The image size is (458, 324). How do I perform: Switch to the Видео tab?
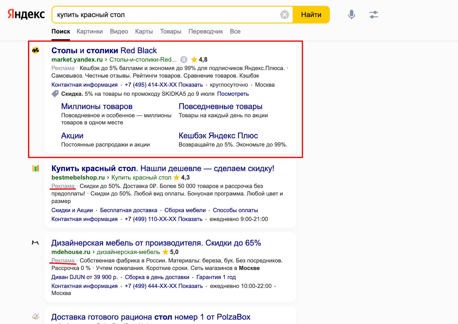click(119, 31)
